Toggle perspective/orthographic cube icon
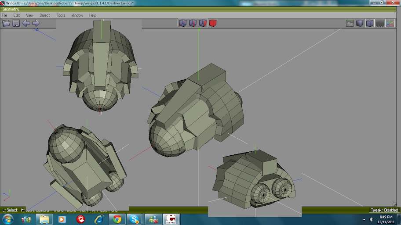The image size is (401, 225). pyautogui.click(x=370, y=23)
